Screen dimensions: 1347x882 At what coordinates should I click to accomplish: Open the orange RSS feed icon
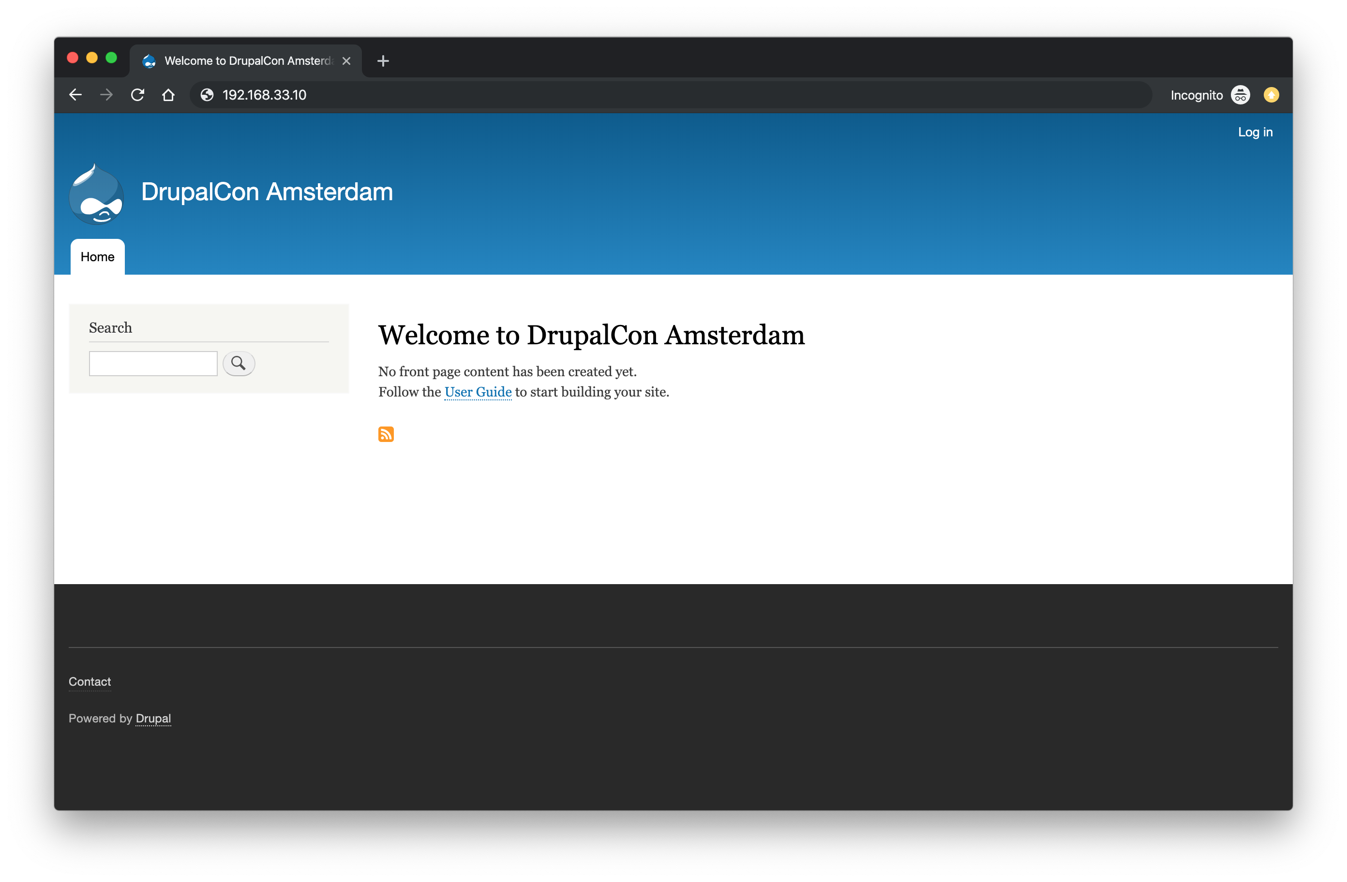pyautogui.click(x=386, y=434)
